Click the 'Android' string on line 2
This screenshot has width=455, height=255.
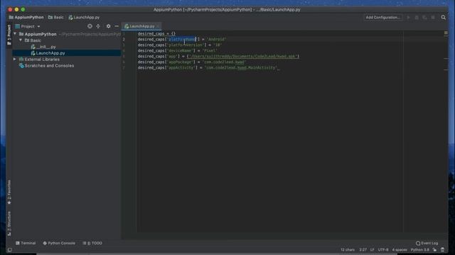[216, 40]
